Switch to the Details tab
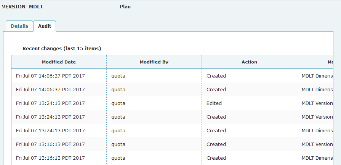The image size is (341, 165). (x=19, y=26)
